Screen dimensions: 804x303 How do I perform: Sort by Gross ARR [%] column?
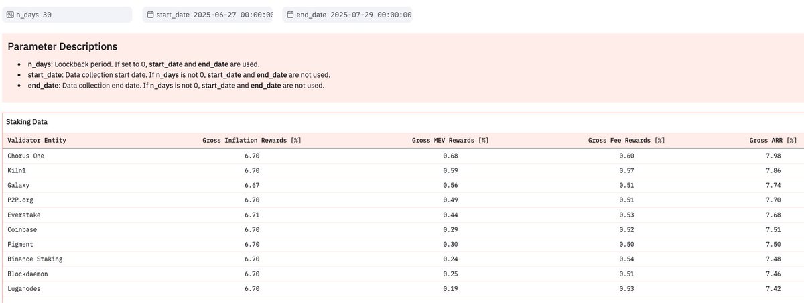tap(773, 141)
